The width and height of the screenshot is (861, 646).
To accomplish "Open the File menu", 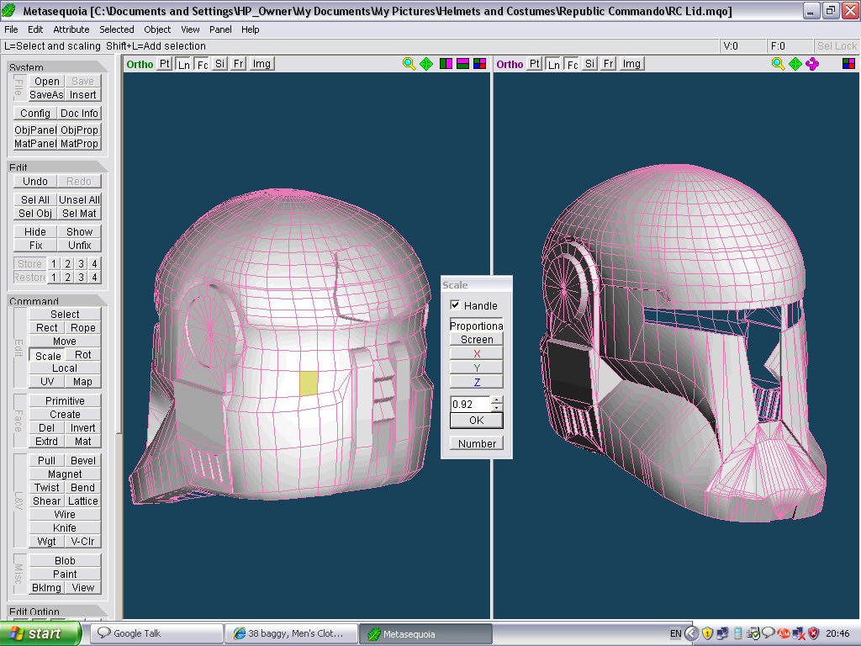I will point(11,29).
